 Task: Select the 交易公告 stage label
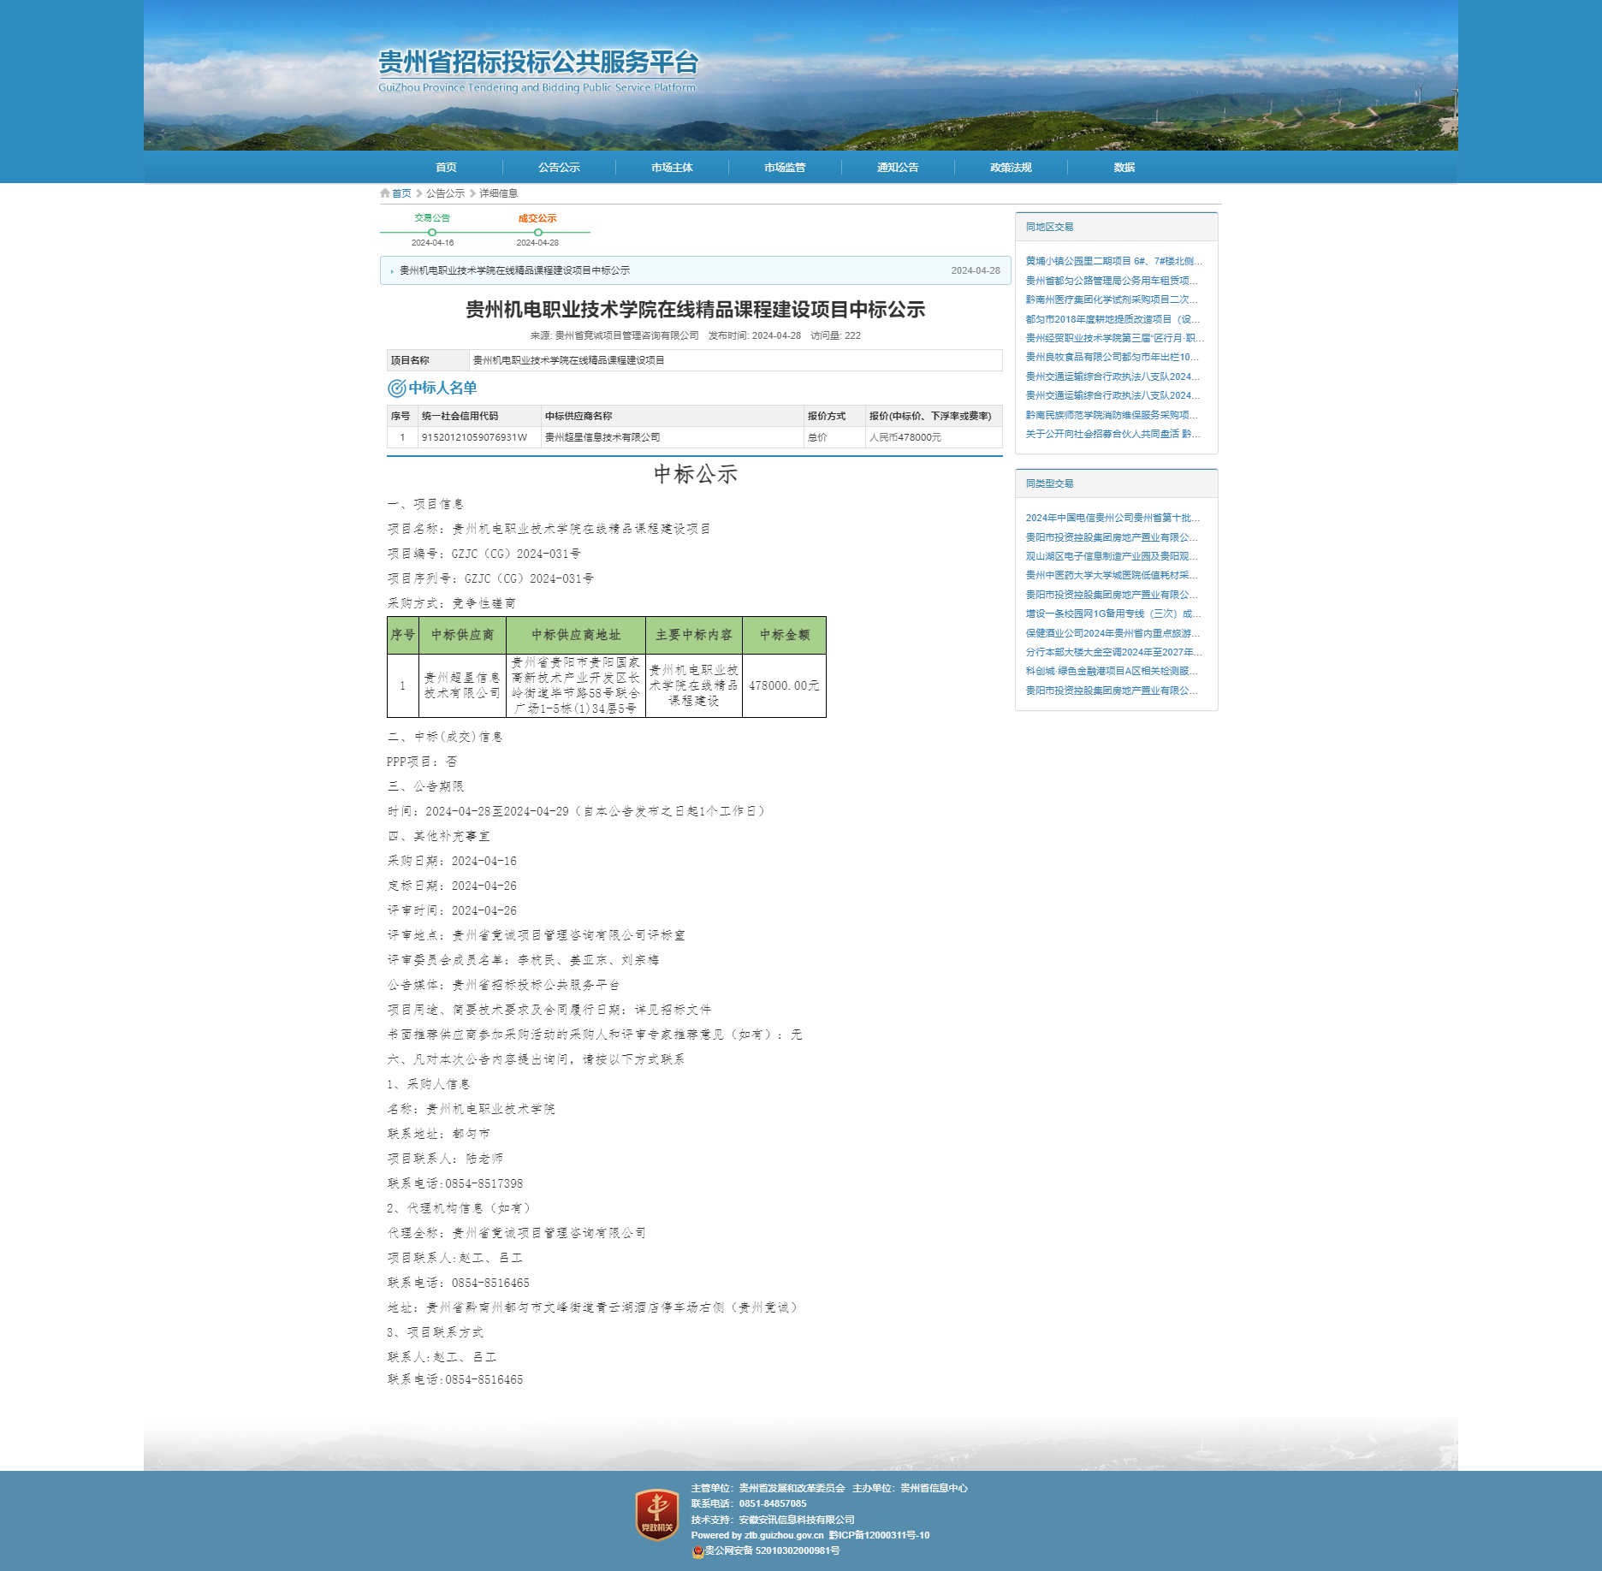tap(432, 218)
